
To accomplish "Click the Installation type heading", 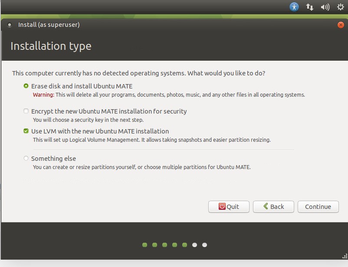I will (x=51, y=46).
